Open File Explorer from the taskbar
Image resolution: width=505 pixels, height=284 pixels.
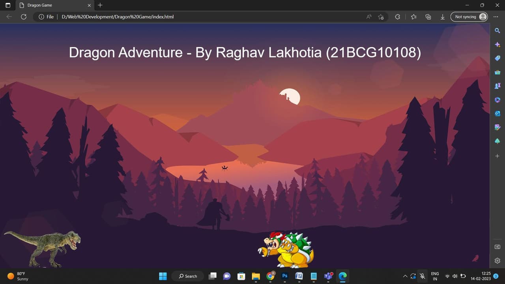coord(256,276)
